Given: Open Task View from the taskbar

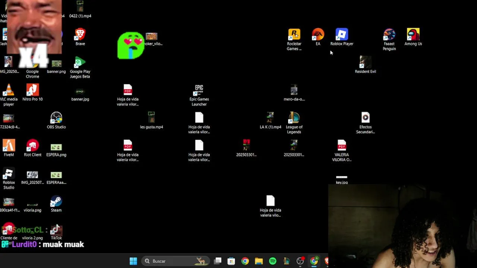Looking at the screenshot, I should tap(218, 261).
